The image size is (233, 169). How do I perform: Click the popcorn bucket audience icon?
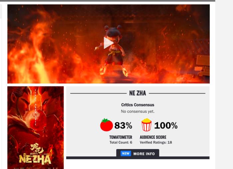point(146,125)
